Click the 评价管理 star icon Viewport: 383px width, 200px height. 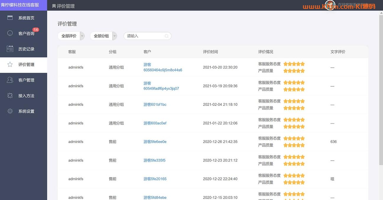tap(10, 65)
